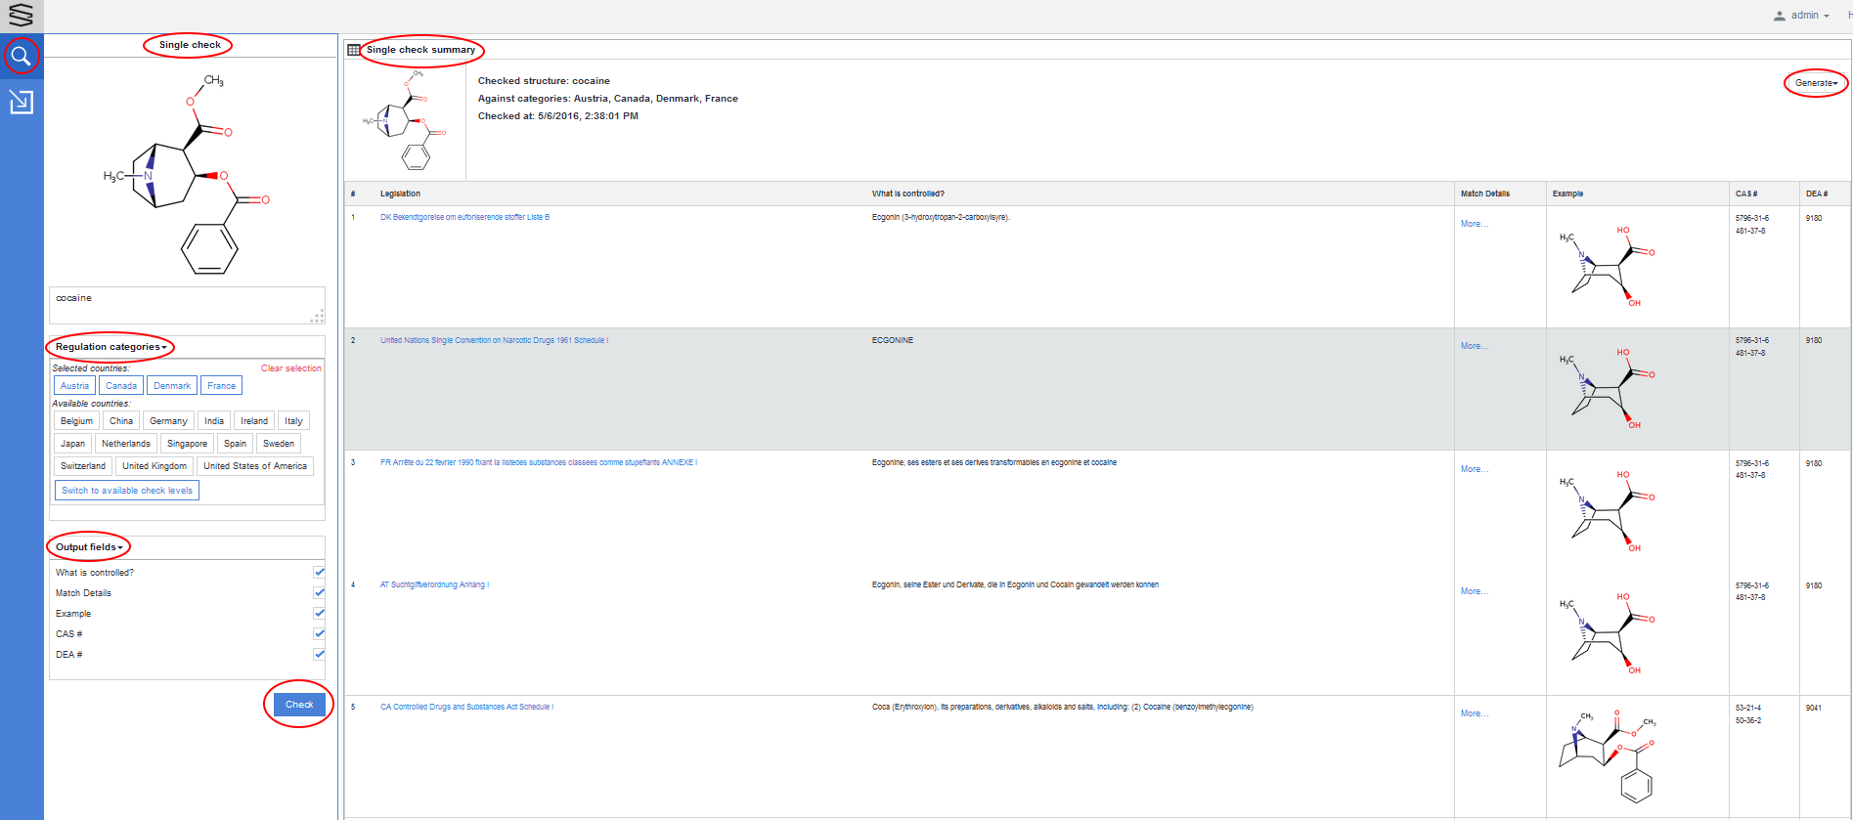Add Sweden to selected countries
Viewport: 1853px width, 820px height.
click(x=279, y=443)
